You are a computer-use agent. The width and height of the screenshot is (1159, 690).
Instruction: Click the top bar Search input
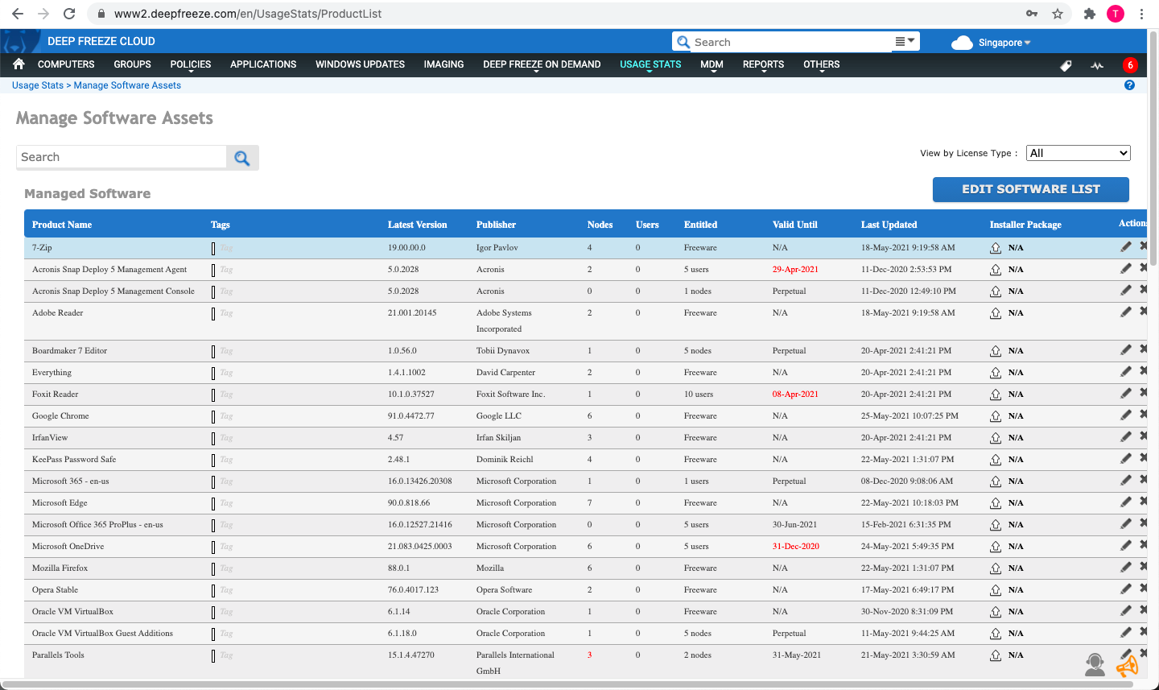(x=793, y=42)
